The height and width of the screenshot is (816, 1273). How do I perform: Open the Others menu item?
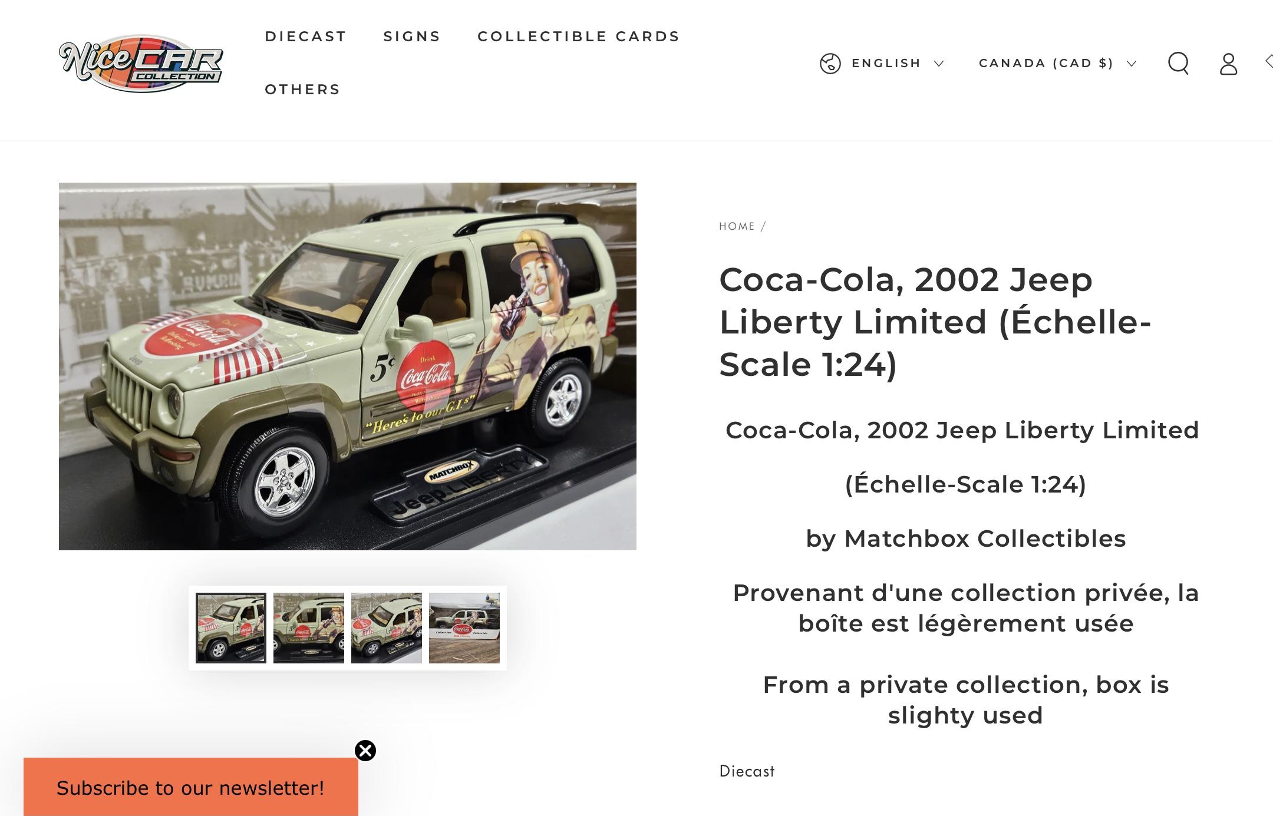pyautogui.click(x=302, y=90)
